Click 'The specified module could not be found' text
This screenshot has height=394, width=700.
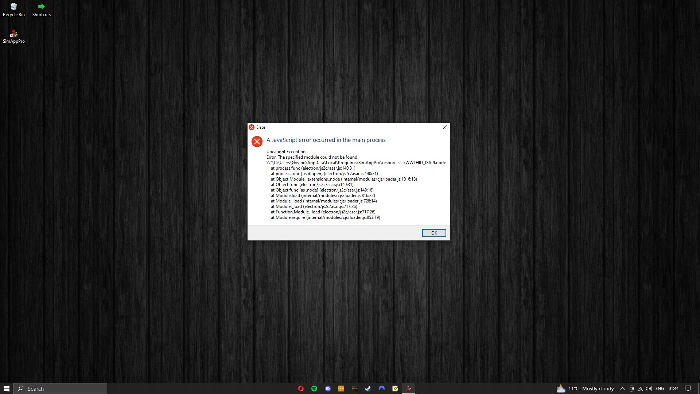pos(318,157)
